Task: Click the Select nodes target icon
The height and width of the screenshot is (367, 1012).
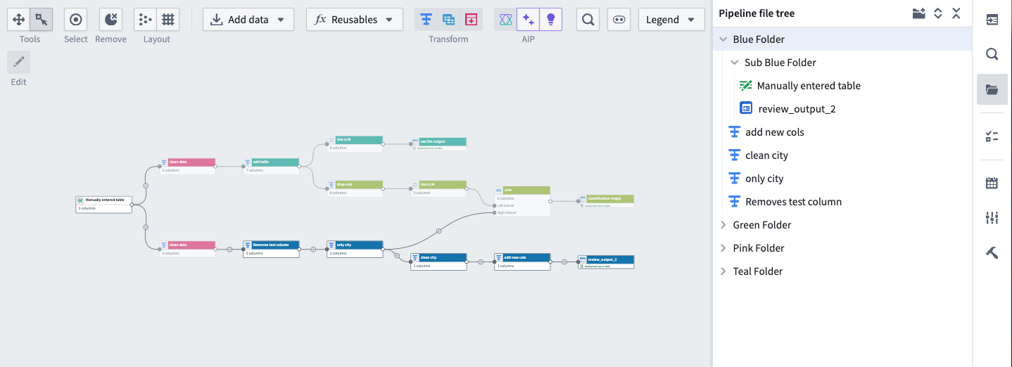Action: click(x=75, y=20)
